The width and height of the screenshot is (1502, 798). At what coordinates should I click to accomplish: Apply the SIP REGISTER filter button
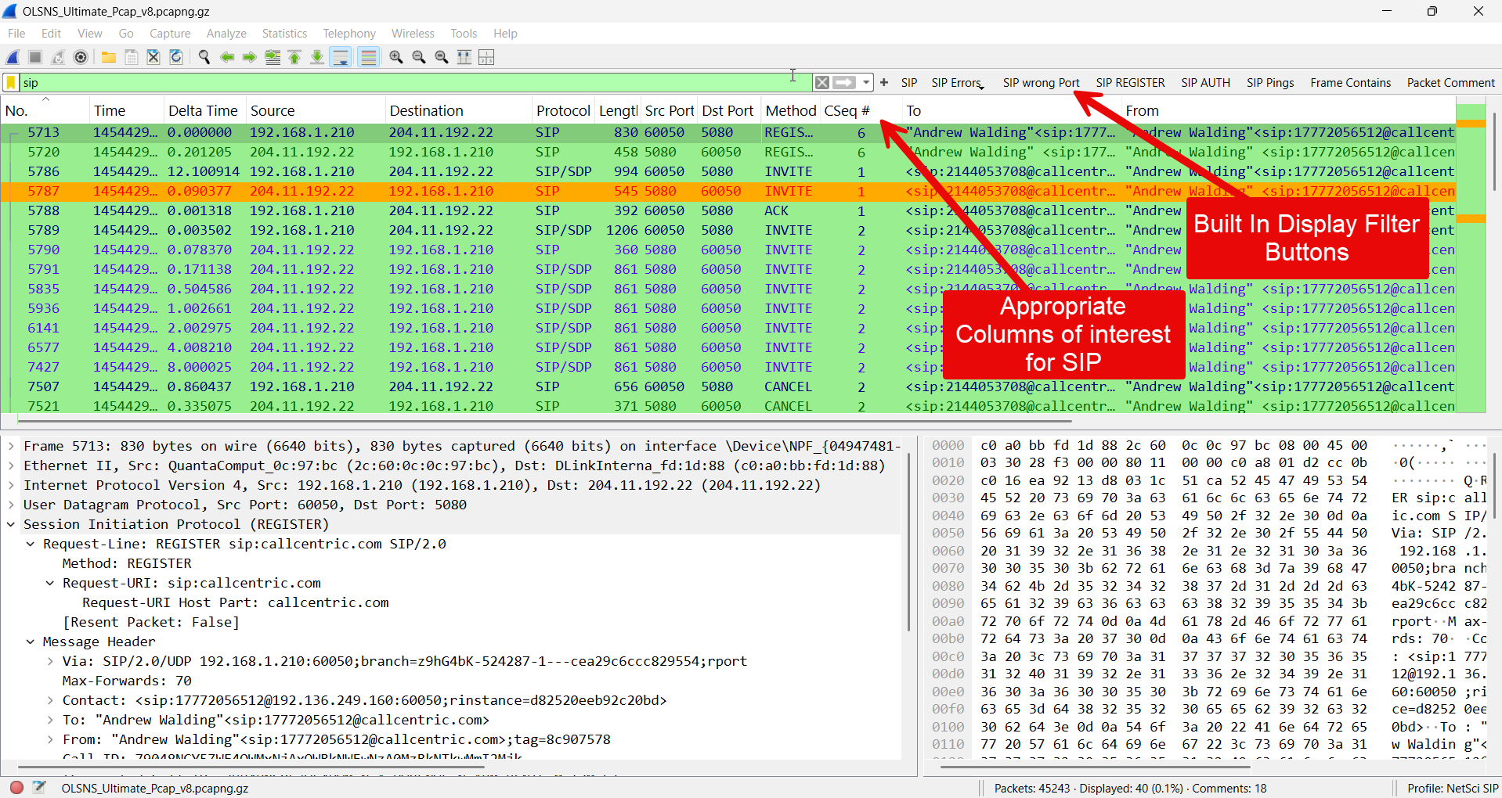point(1129,83)
